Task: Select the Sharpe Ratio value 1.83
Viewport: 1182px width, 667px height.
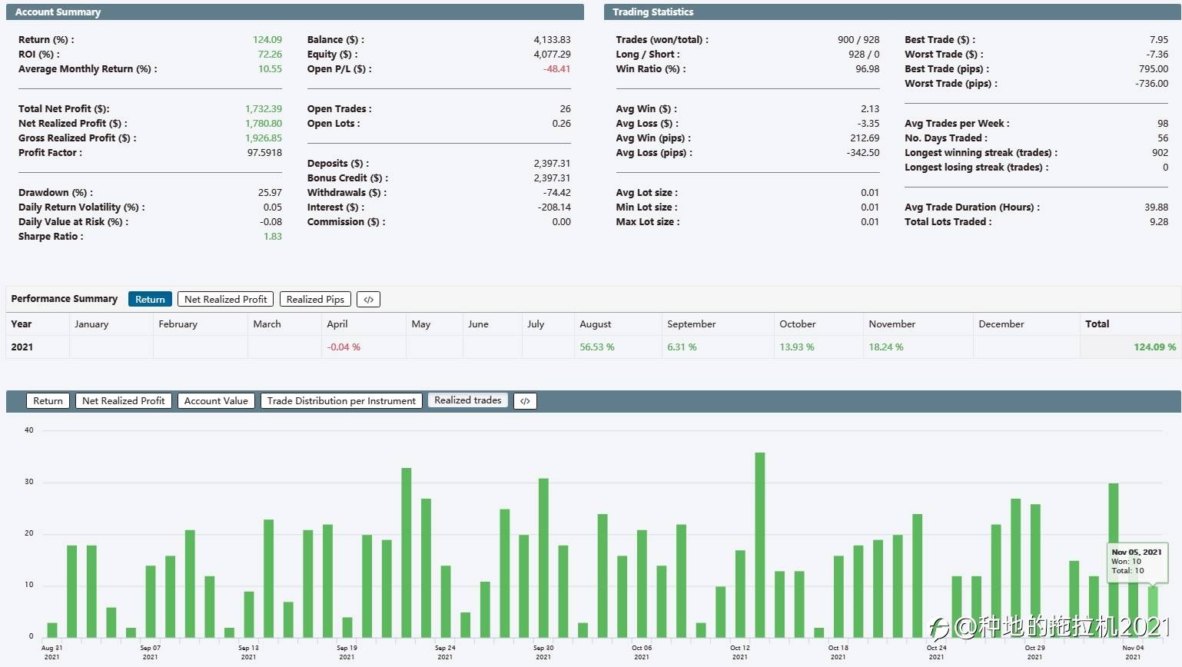Action: pyautogui.click(x=273, y=237)
